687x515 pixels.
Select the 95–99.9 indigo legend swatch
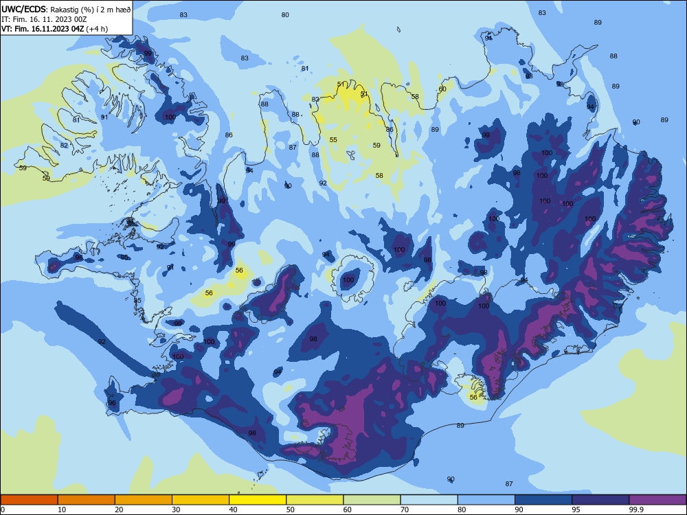point(600,500)
